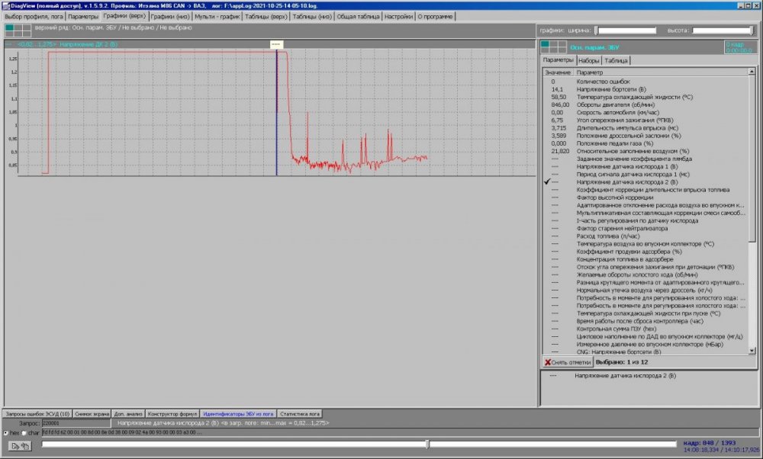Viewport: 763px width, 459px height.
Task: Click the graph layout grid icon at top left
Action: [18, 30]
